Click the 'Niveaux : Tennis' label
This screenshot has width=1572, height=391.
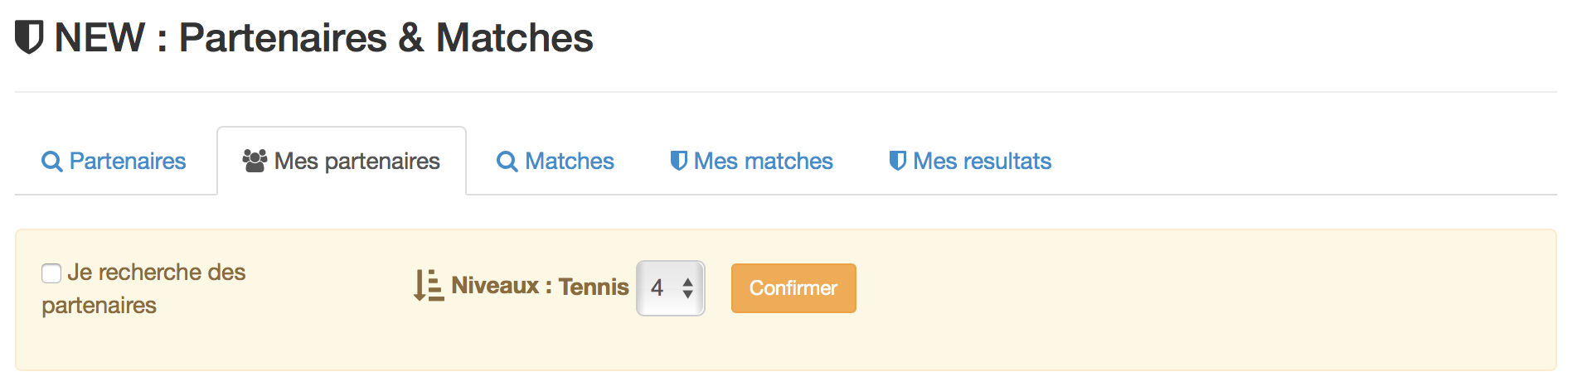point(540,286)
